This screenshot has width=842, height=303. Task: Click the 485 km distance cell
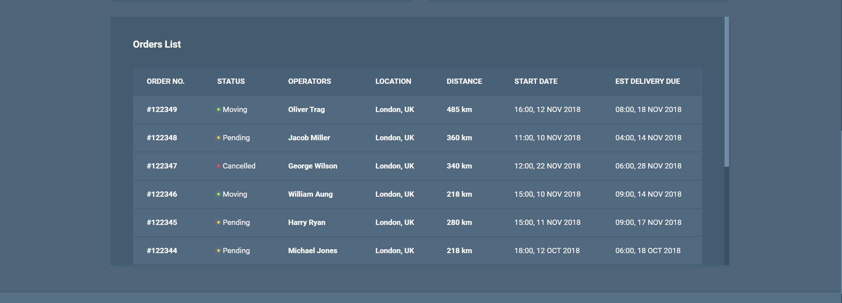point(459,109)
